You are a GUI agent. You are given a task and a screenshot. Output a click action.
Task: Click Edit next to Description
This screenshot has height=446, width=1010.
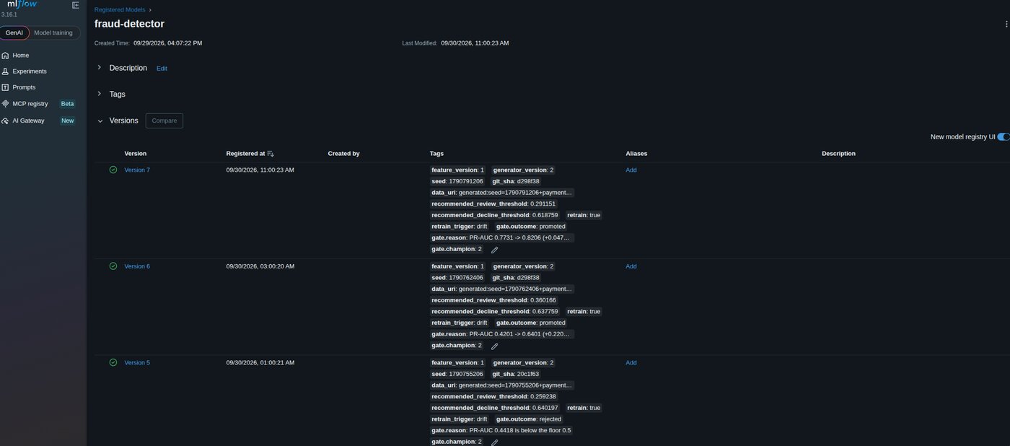(x=162, y=69)
